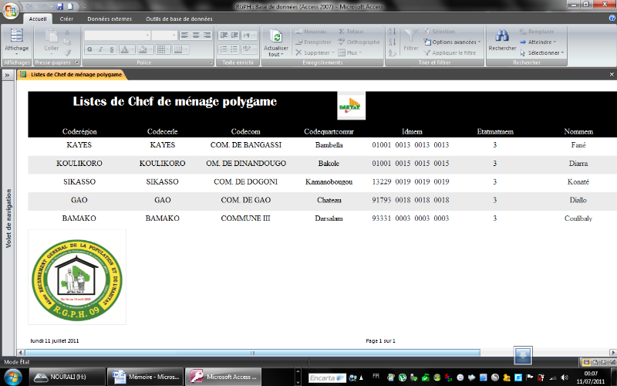Click the numbered list icon
617x386 pixels.
[223, 49]
